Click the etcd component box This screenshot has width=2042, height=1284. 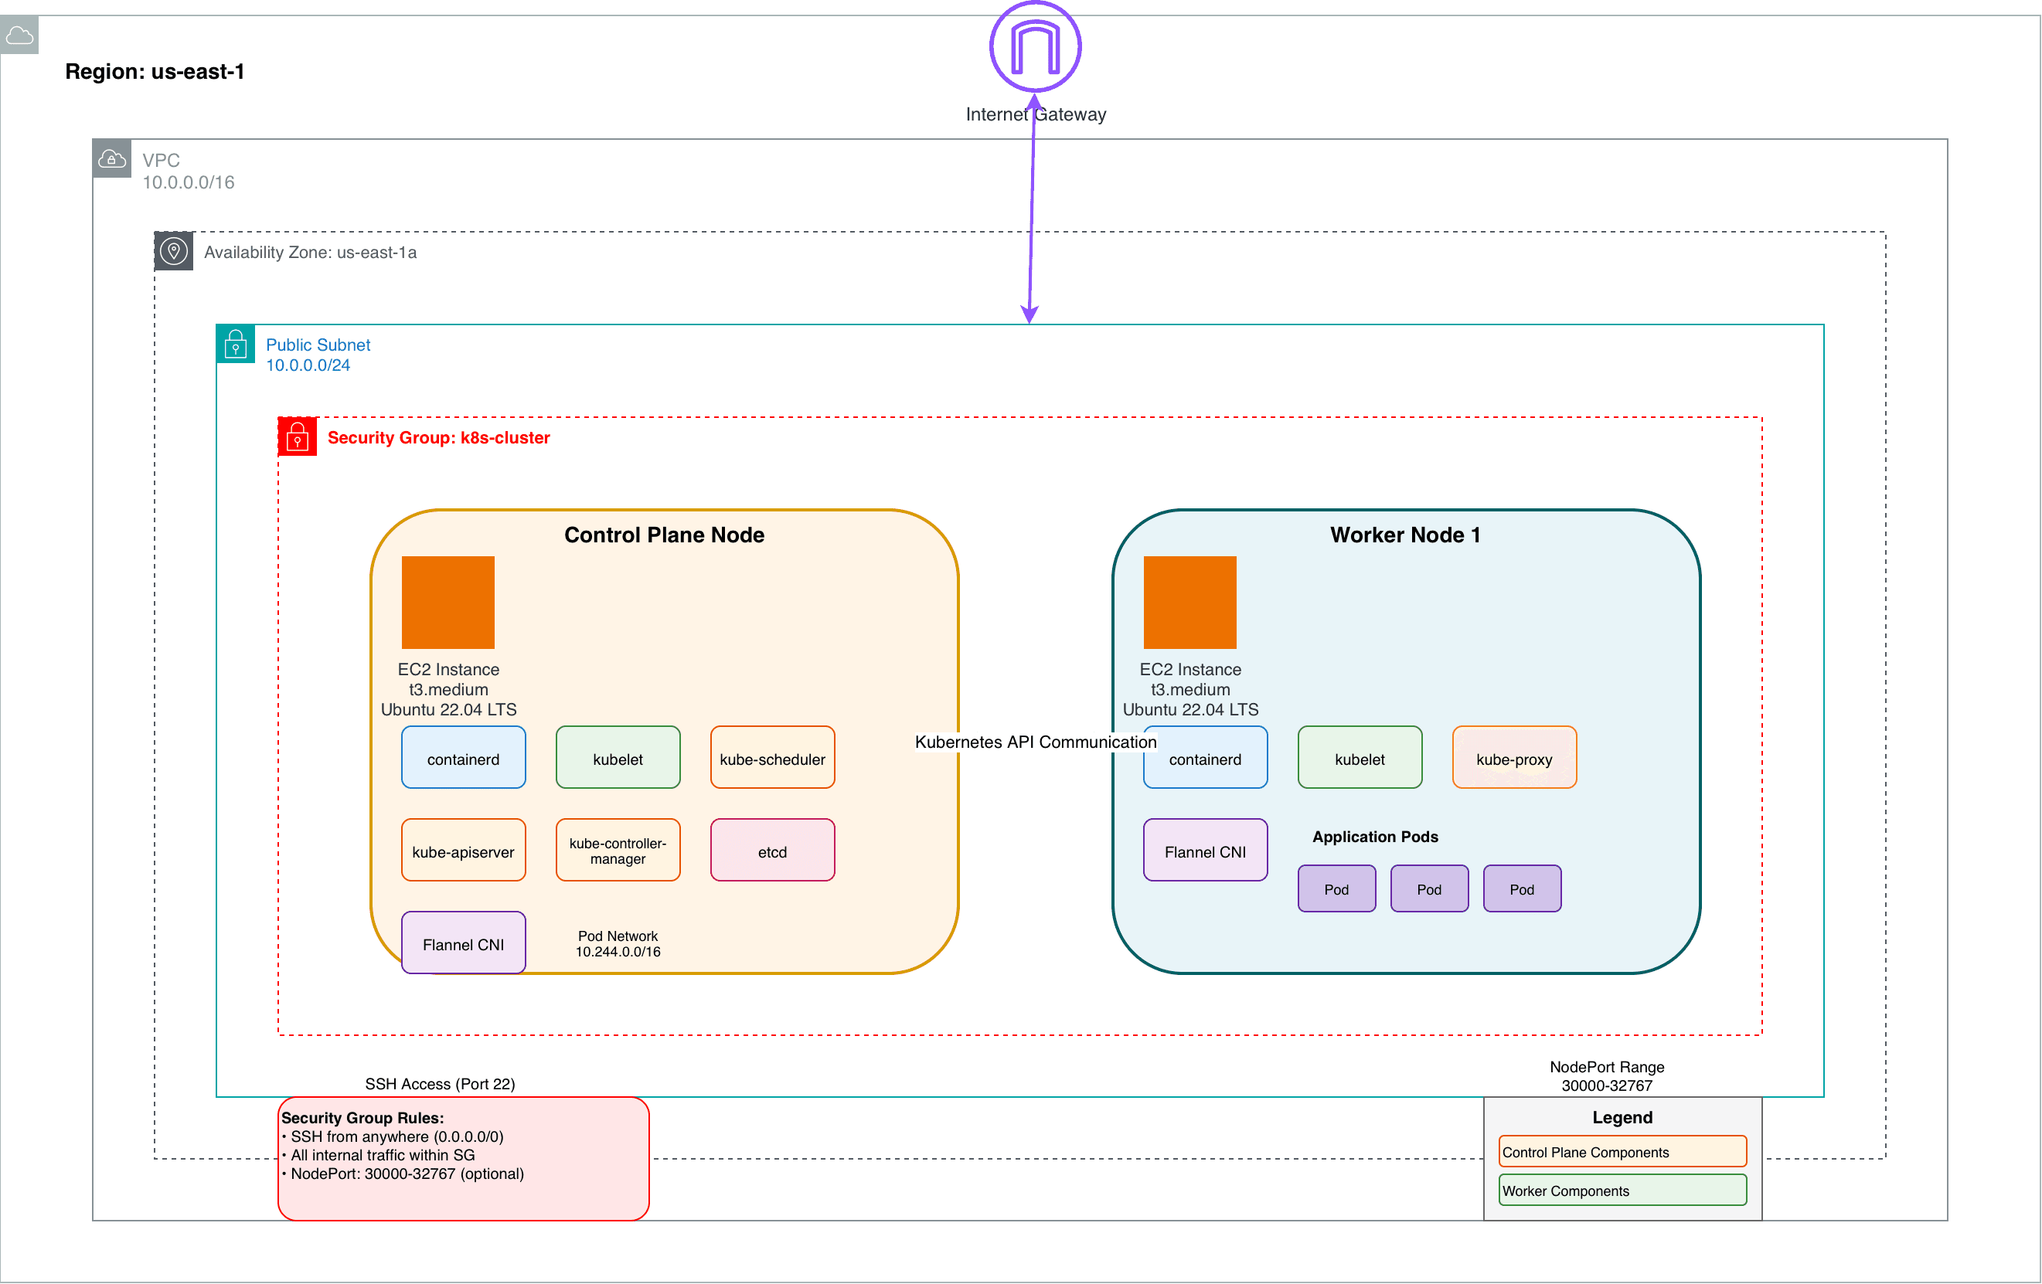(x=773, y=850)
